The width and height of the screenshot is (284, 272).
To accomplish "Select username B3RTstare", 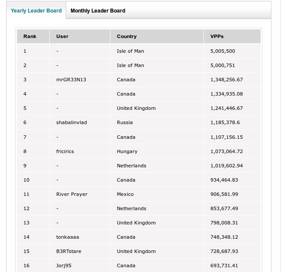I will point(69,251).
